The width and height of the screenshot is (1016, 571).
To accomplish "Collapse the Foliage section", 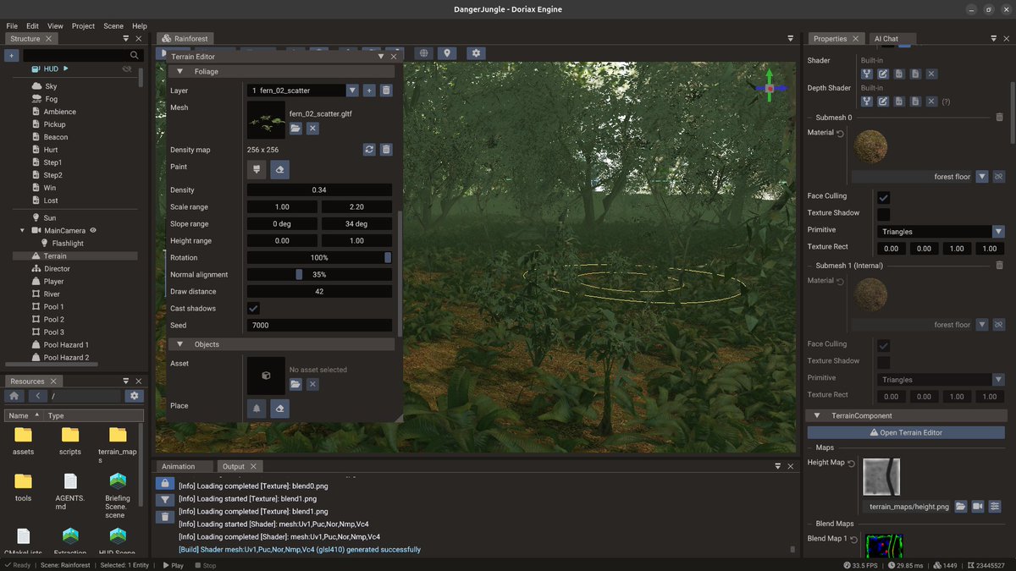I will tap(179, 72).
